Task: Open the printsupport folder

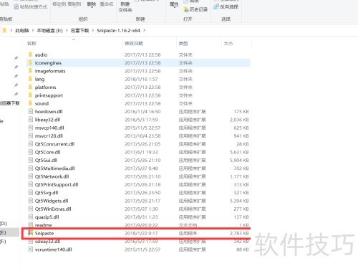Action: (x=49, y=95)
